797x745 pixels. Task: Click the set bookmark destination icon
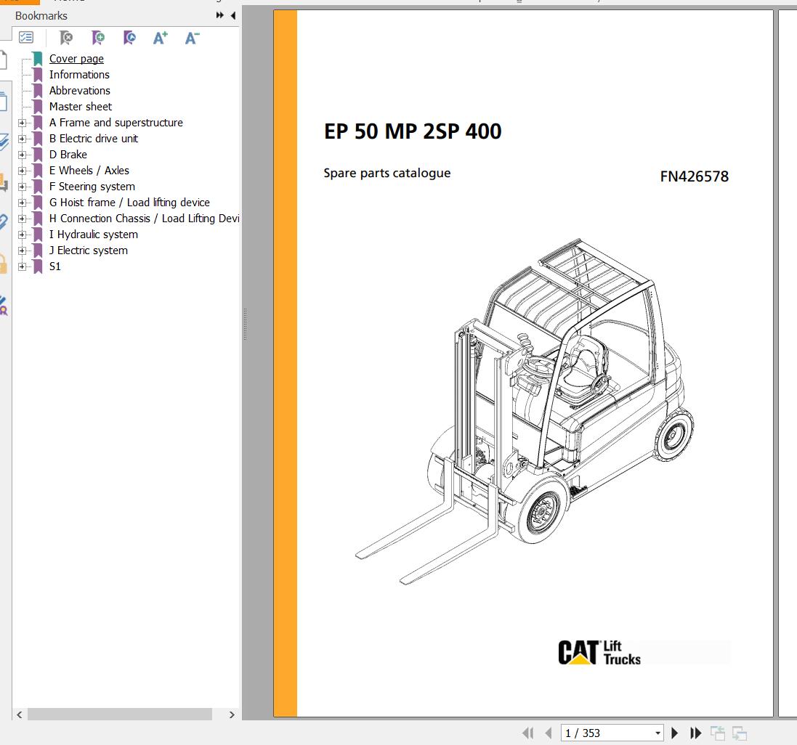[x=129, y=38]
